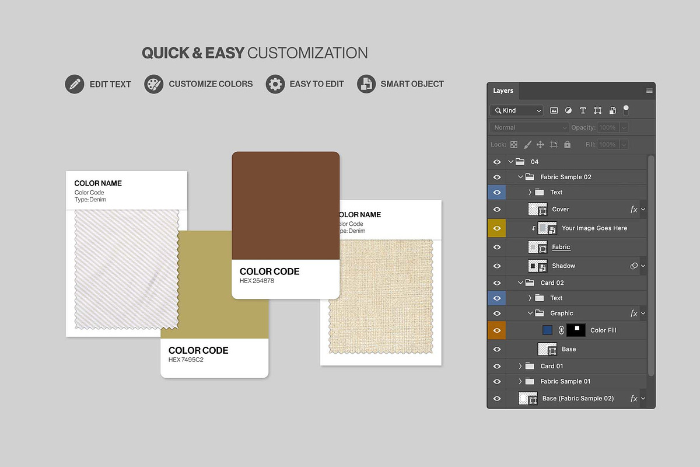Click the folder icon of Card 01 group
The image size is (700, 467).
[530, 366]
